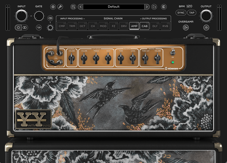Open the preset browser search icon

pos(73,7)
